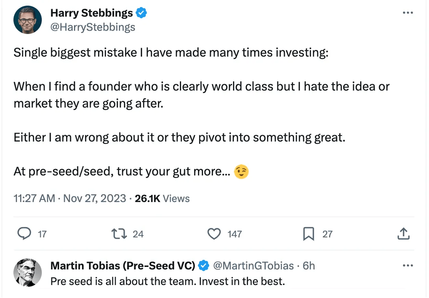This screenshot has width=429, height=298.
Task: Open more options on Martin's reply
Action: click(408, 266)
